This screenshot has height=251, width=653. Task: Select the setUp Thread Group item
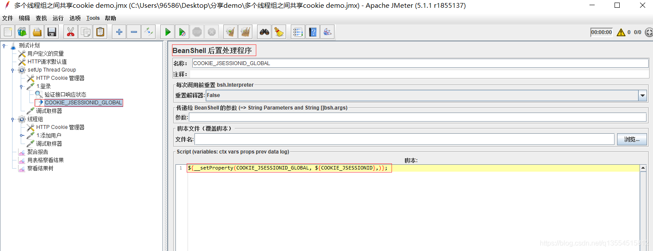click(51, 70)
